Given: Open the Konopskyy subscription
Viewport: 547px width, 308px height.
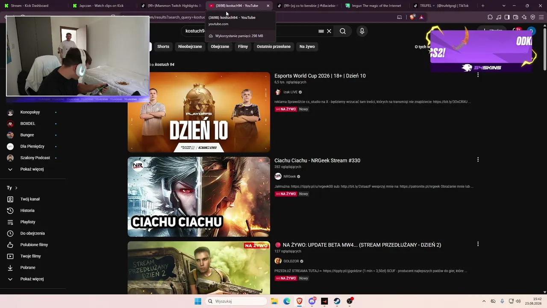Looking at the screenshot, I should coord(32,112).
